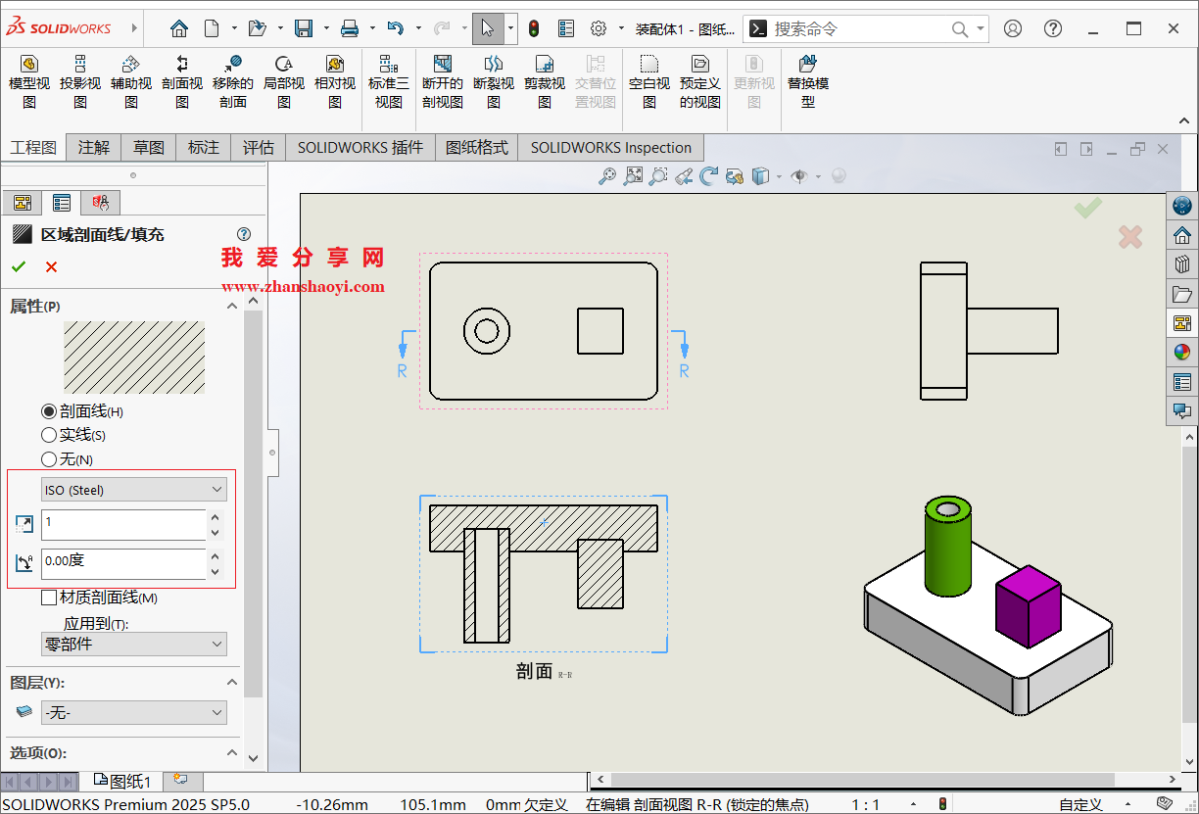Click the Home icon in title toolbar
This screenshot has height=814, width=1199.
tap(179, 28)
